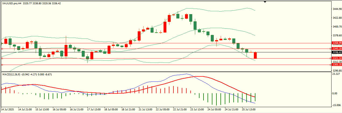Click the 17 Jul 13:00 time label

94,110
